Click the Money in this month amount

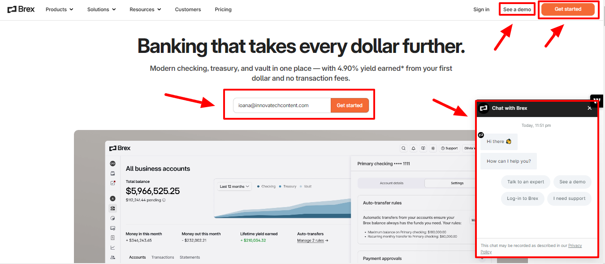tap(138, 240)
